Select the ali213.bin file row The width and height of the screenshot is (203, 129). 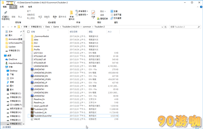pyautogui.click(x=73, y=53)
